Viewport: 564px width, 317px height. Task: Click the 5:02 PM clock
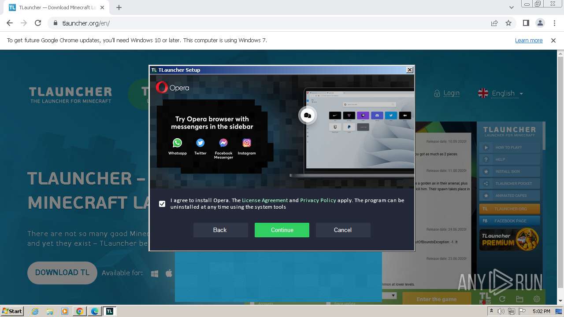pos(541,311)
